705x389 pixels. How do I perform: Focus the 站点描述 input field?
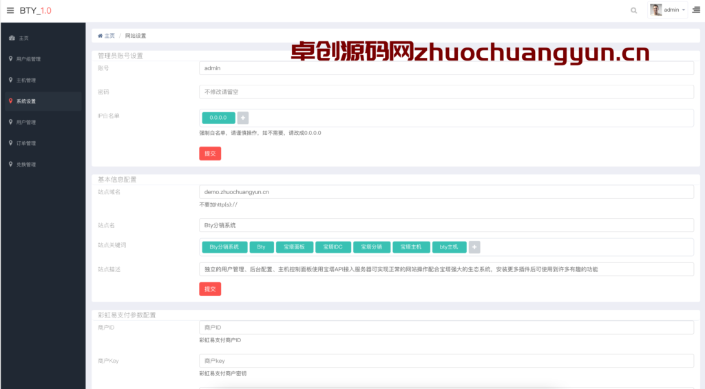tap(446, 269)
